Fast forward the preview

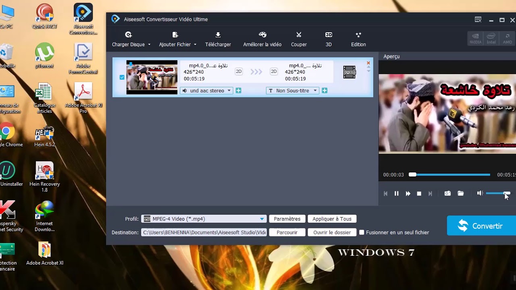click(408, 194)
